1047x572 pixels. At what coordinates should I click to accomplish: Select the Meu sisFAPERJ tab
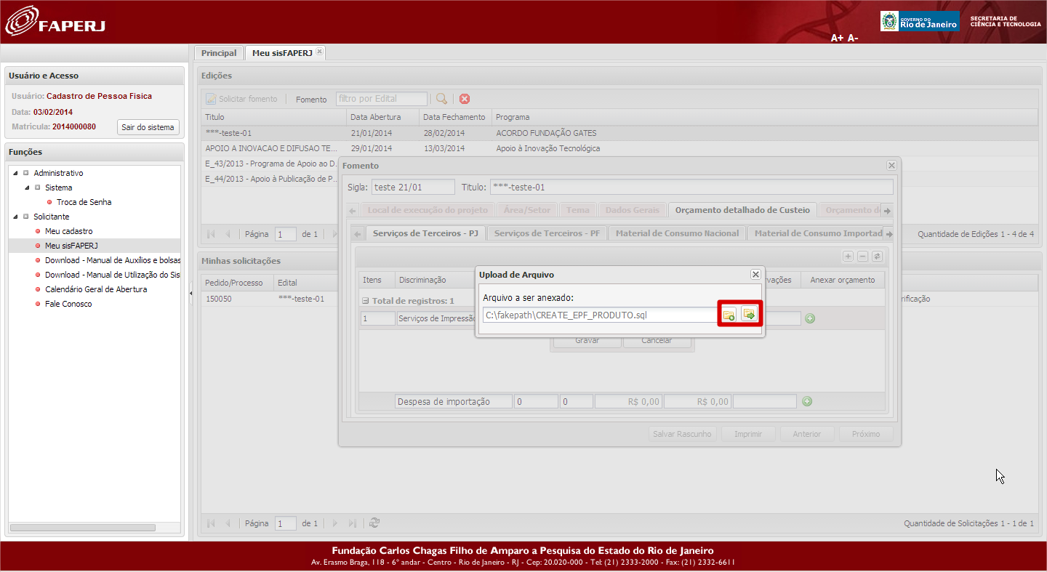(282, 53)
